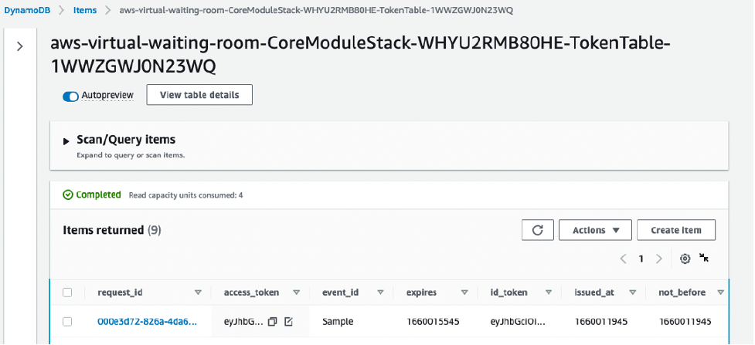Click the event_id column header label
Screen dimensions: 755x345
pyautogui.click(x=339, y=293)
